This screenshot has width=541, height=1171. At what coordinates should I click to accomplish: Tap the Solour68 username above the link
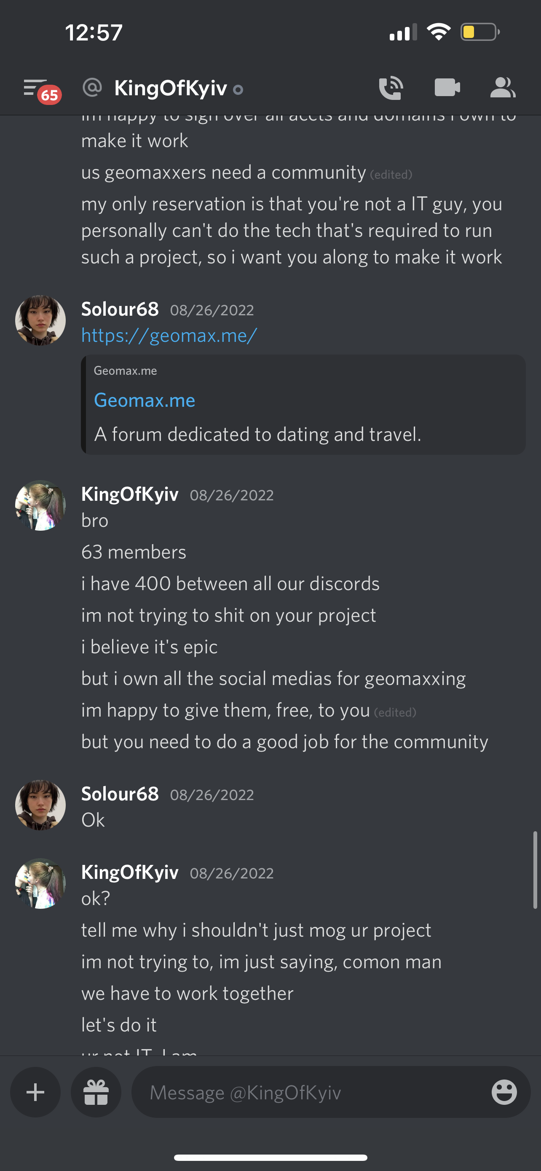click(x=120, y=309)
